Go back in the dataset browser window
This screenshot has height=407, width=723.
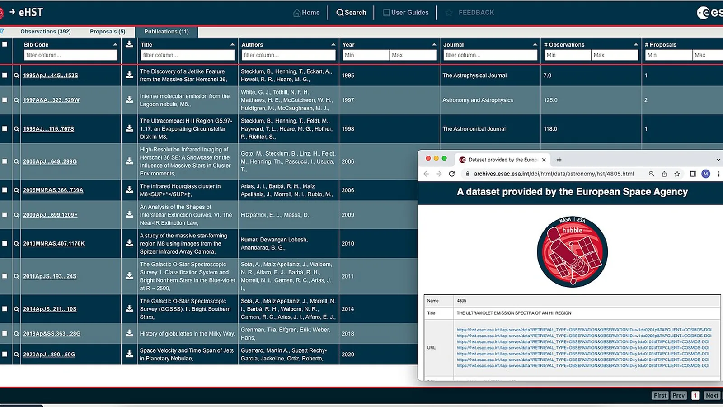426,174
